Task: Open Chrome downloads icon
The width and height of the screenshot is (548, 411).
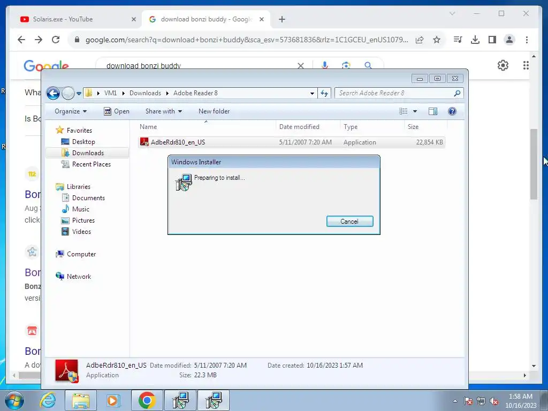Action: pos(475,40)
